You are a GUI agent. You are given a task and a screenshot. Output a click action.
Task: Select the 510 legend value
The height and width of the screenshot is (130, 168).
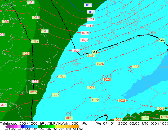tap(28, 129)
